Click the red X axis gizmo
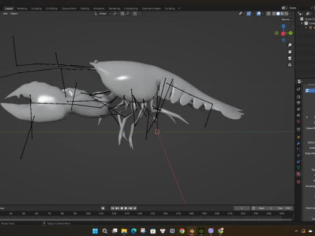This screenshot has height=236, width=315. click(283, 33)
